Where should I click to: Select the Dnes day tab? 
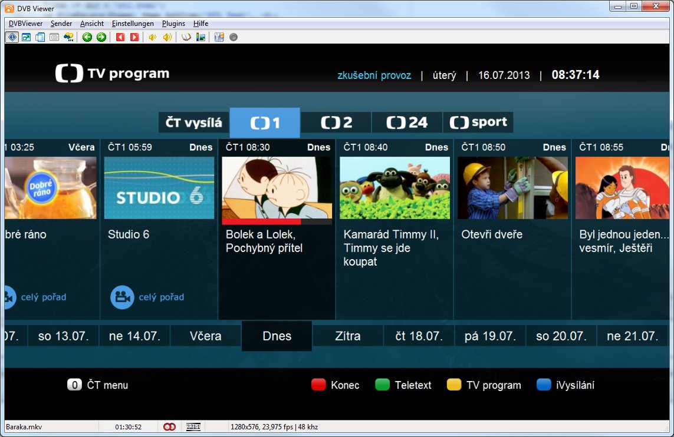point(277,336)
